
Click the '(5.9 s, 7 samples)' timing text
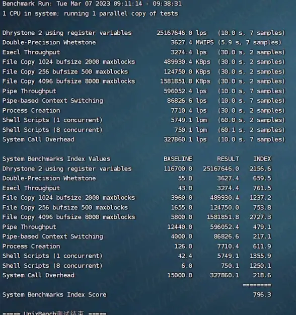249,42
